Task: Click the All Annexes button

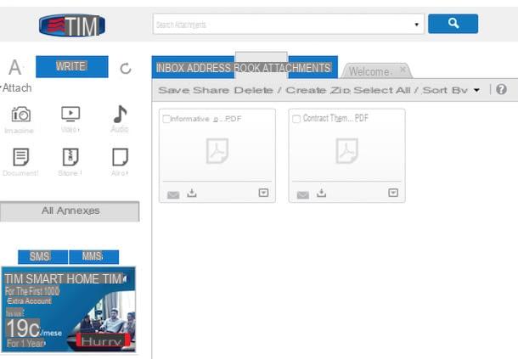Action: click(70, 211)
